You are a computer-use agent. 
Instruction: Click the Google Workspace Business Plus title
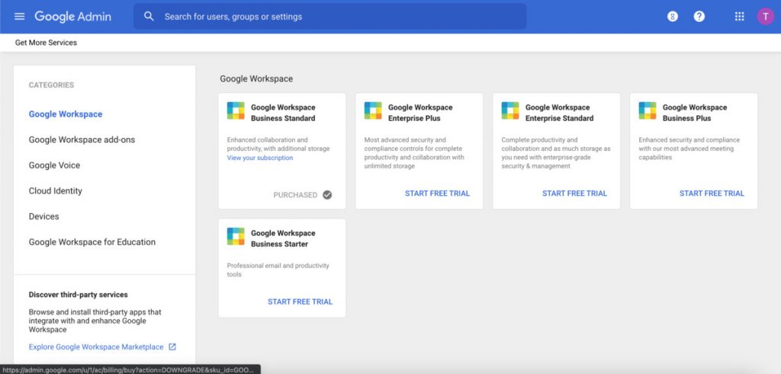695,113
